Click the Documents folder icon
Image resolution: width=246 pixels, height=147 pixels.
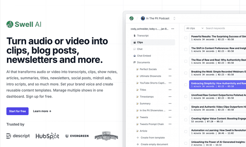tap(135, 63)
